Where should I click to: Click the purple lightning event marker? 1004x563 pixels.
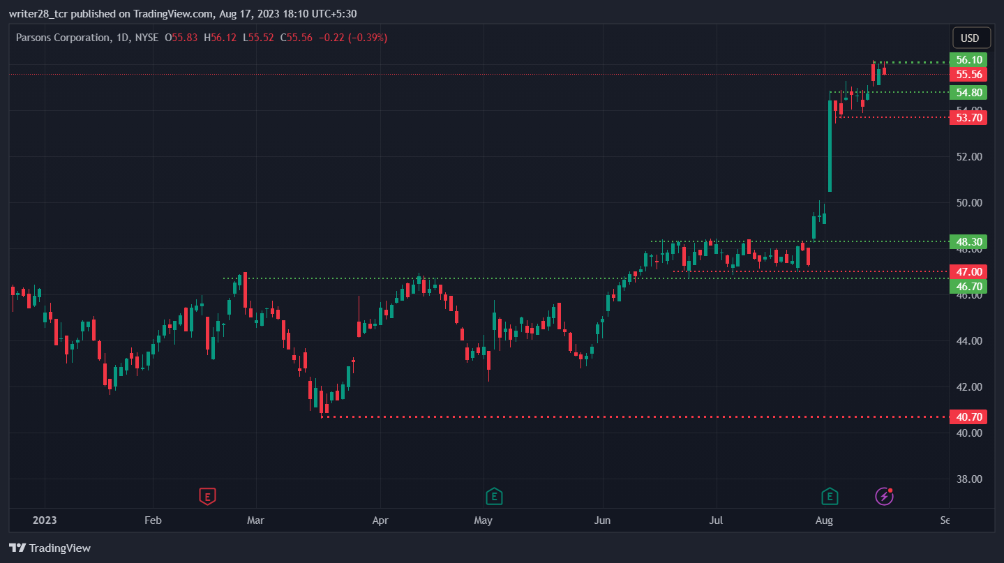885,496
